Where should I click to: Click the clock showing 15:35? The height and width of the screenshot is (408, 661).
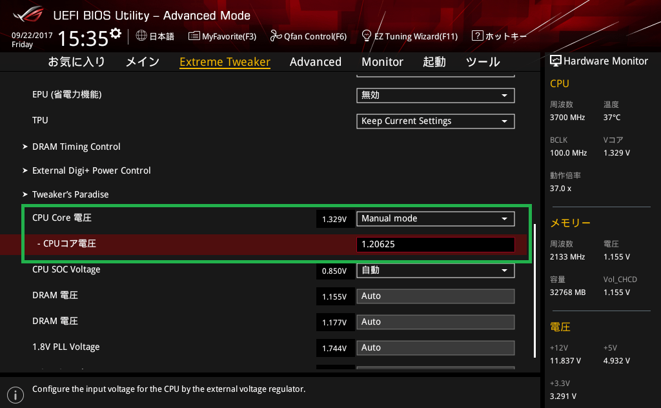coord(83,38)
